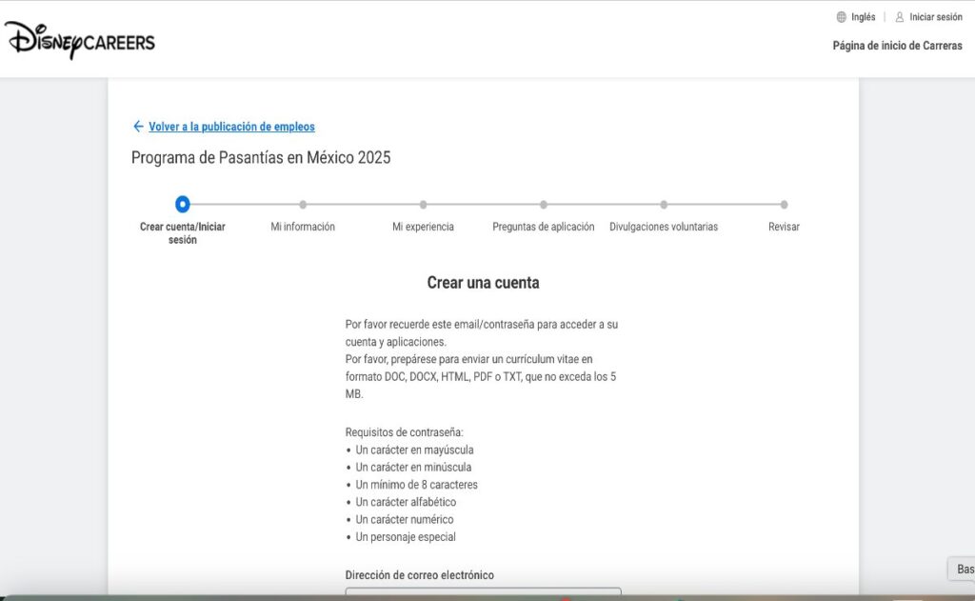This screenshot has height=601, width=975.
Task: Click Un personaje especial item
Action: pyautogui.click(x=406, y=536)
